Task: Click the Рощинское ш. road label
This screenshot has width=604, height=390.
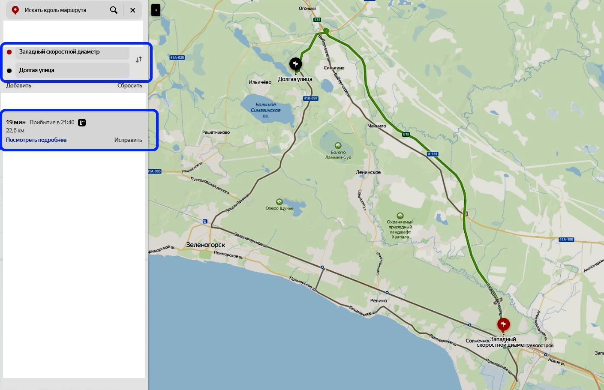Action: point(192,167)
